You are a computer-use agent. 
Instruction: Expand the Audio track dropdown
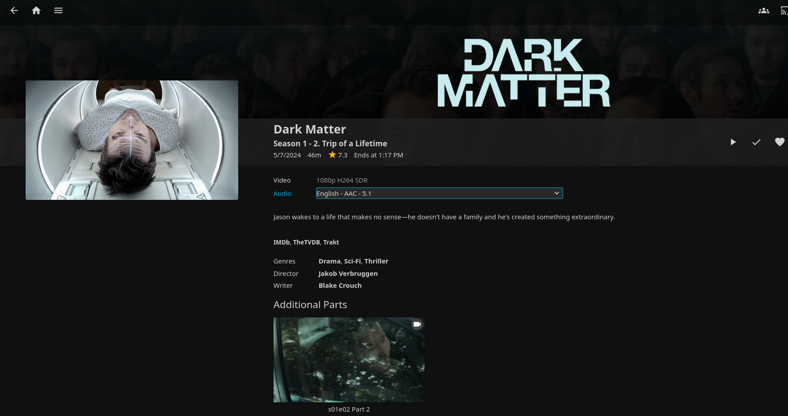tap(439, 193)
